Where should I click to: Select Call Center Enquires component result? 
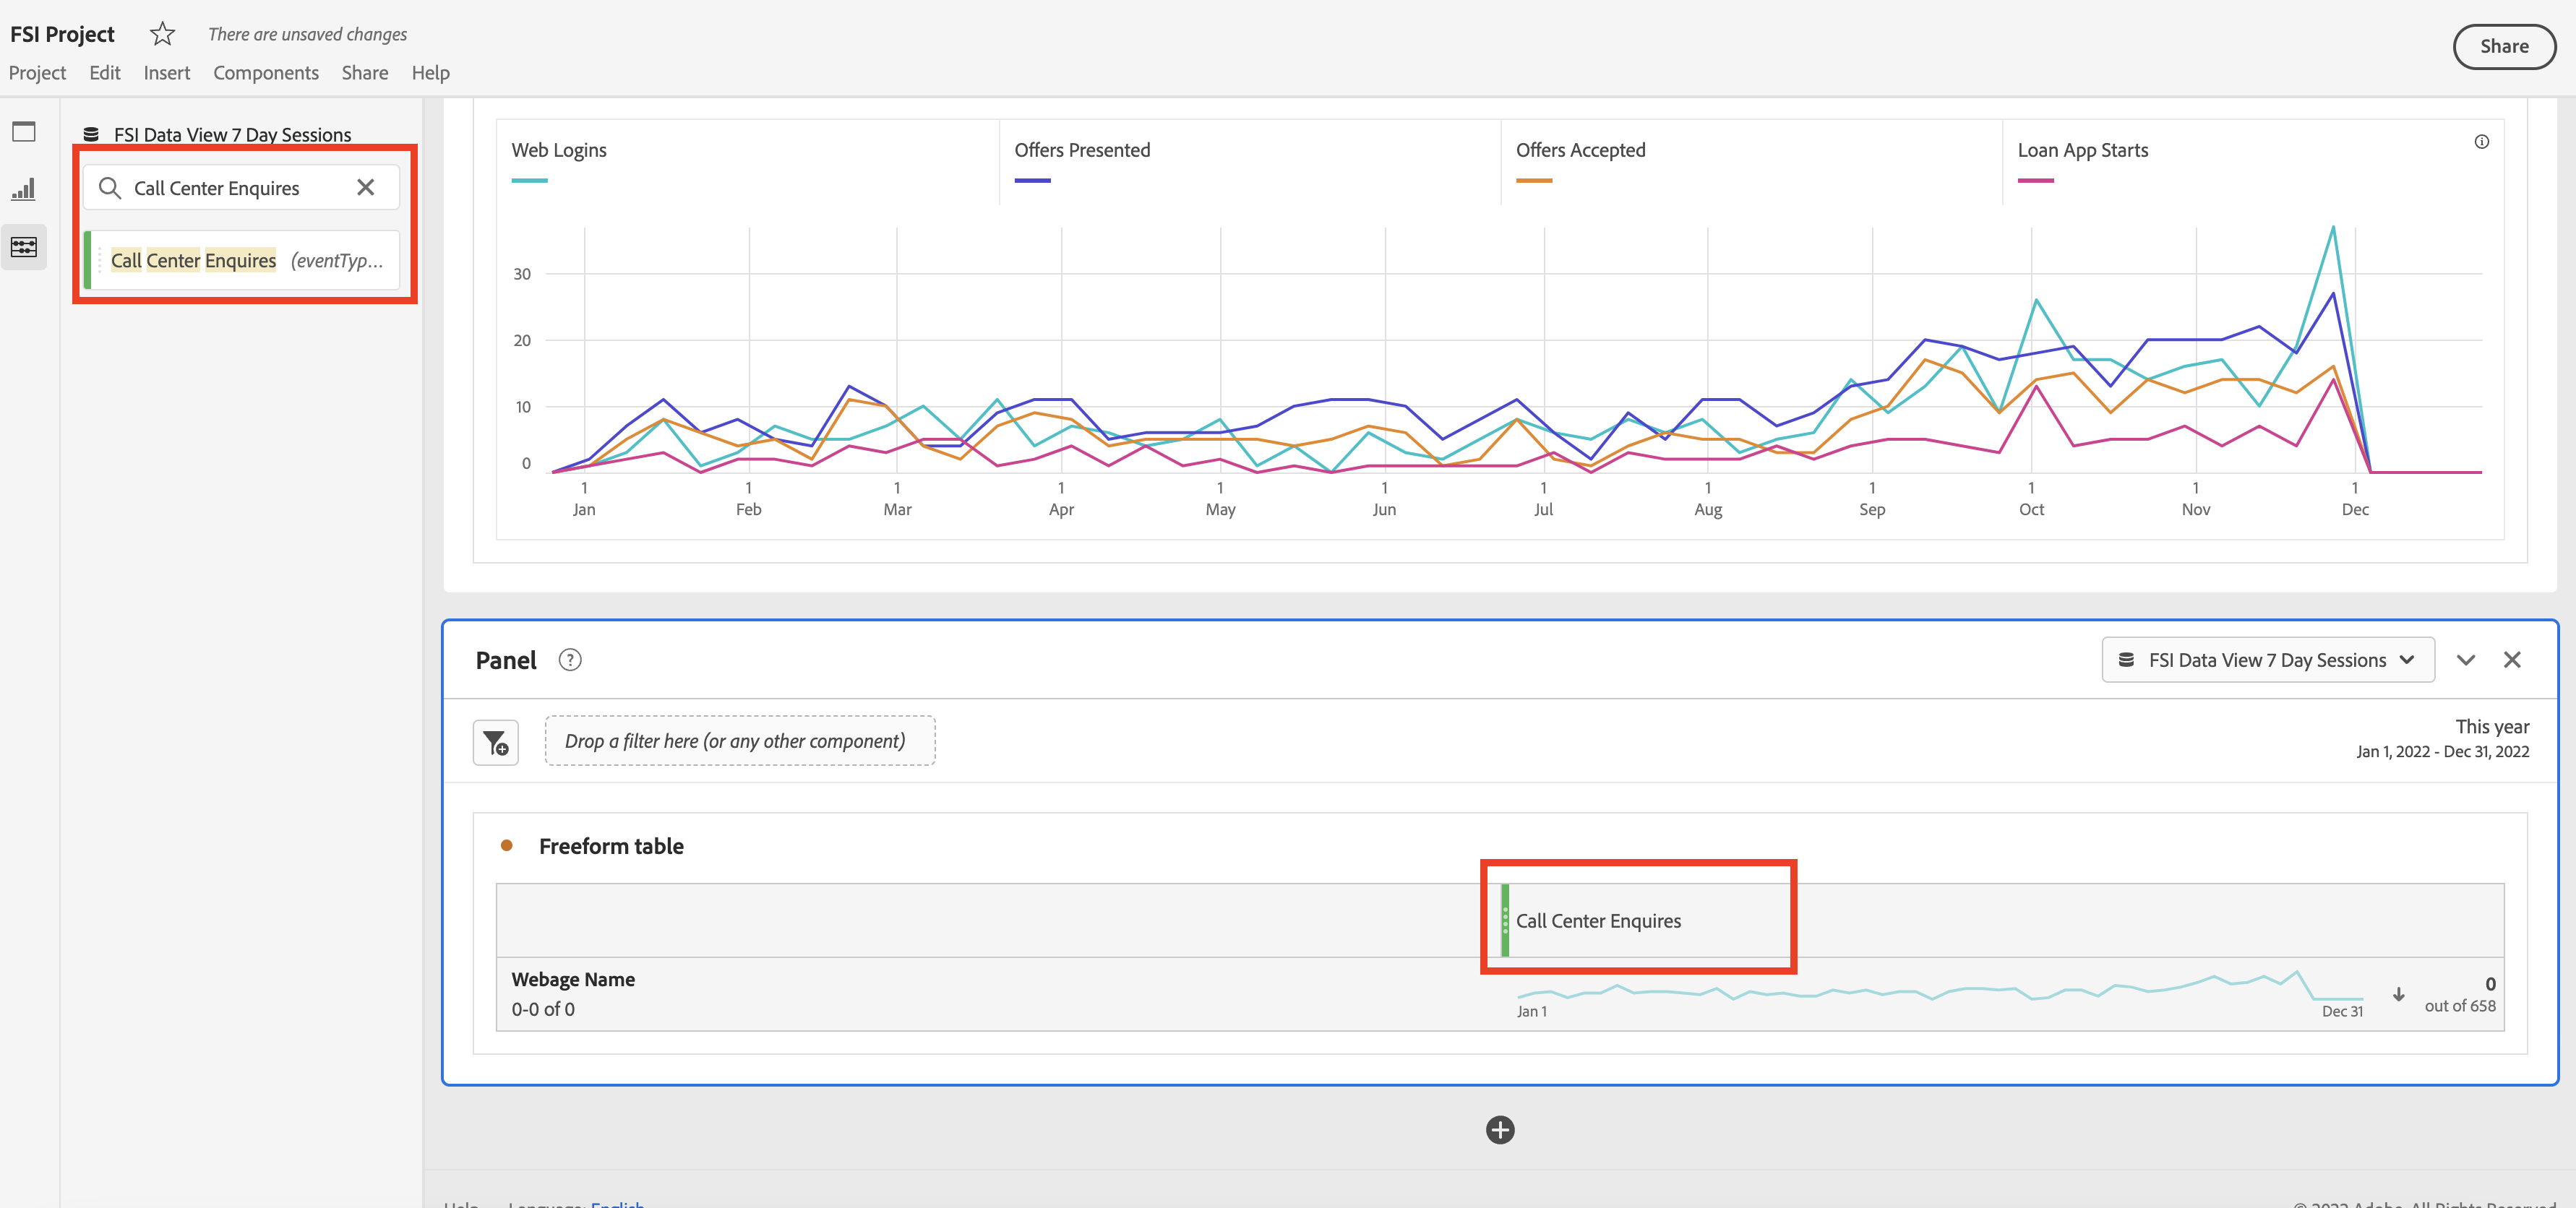click(242, 260)
